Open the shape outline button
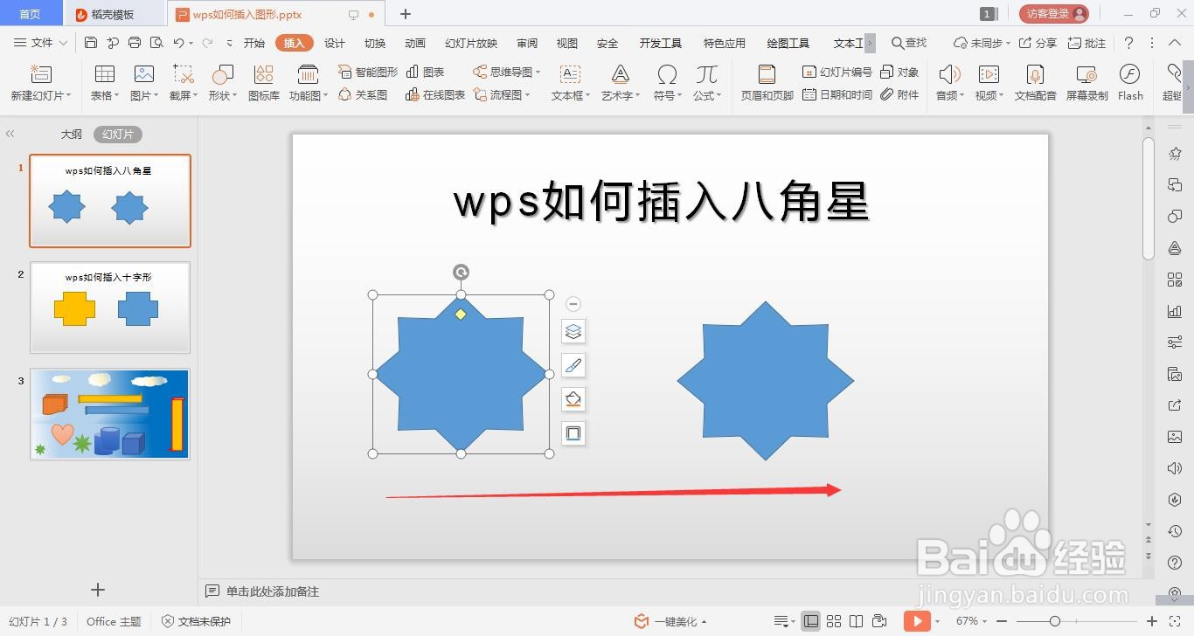Screen dimensions: 1194x636 point(573,433)
